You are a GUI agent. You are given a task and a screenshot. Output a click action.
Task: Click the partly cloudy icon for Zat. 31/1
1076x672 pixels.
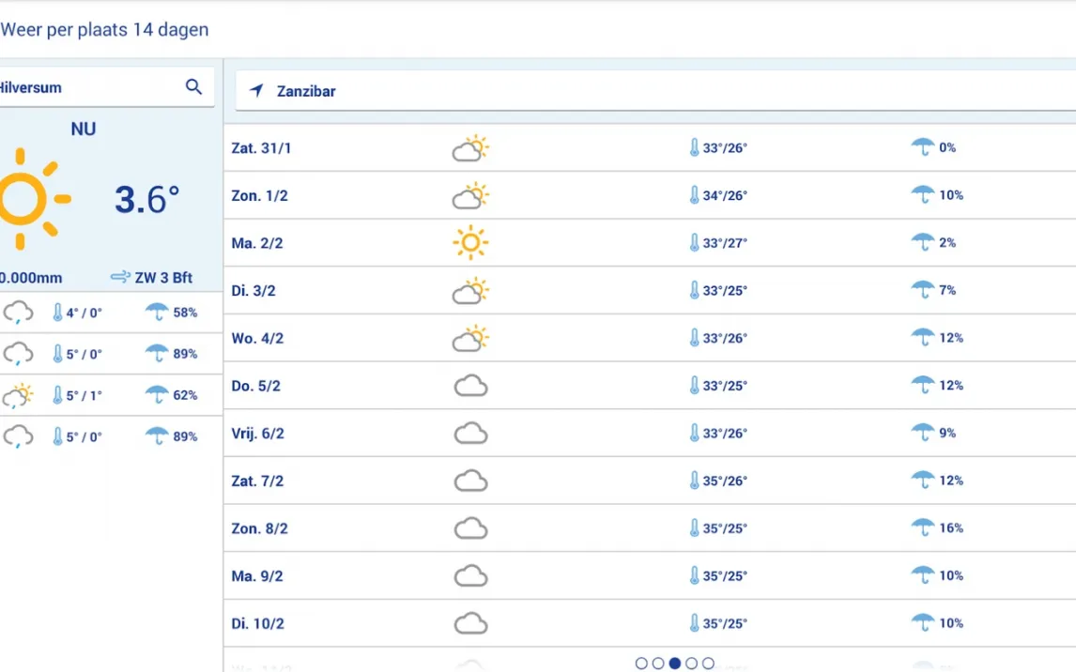pyautogui.click(x=470, y=148)
